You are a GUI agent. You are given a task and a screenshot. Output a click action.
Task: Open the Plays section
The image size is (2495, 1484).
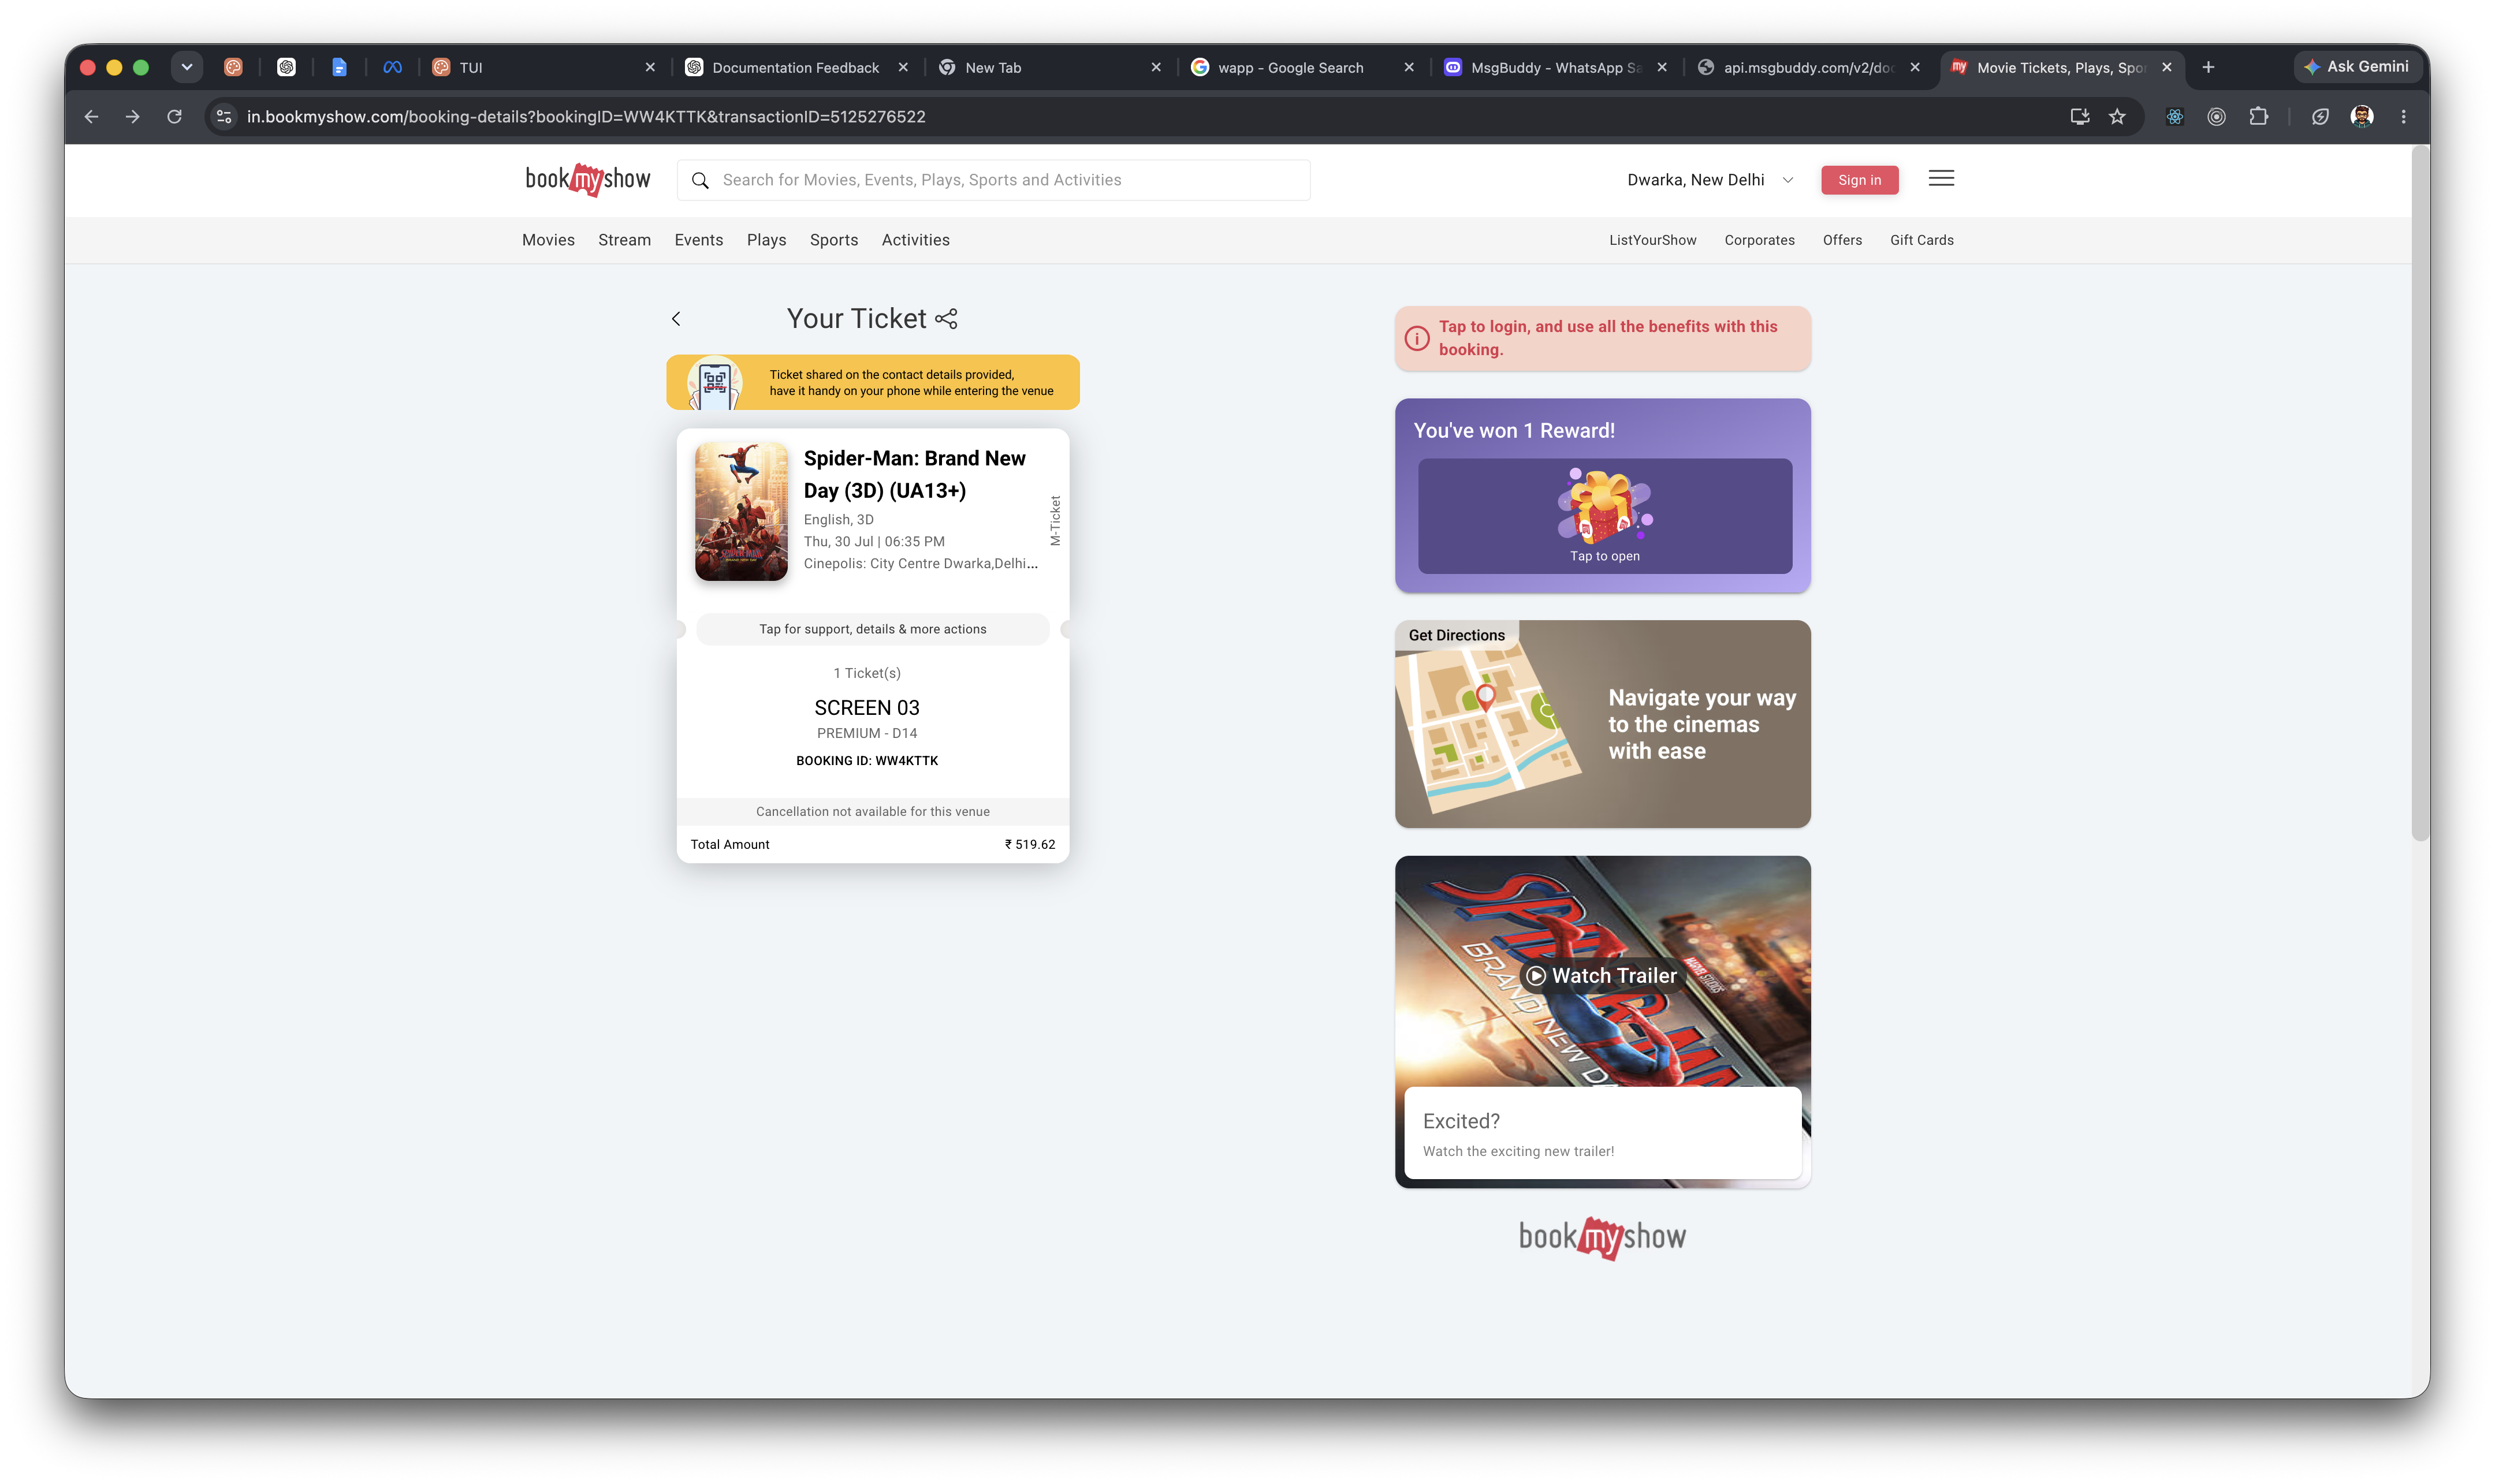767,240
